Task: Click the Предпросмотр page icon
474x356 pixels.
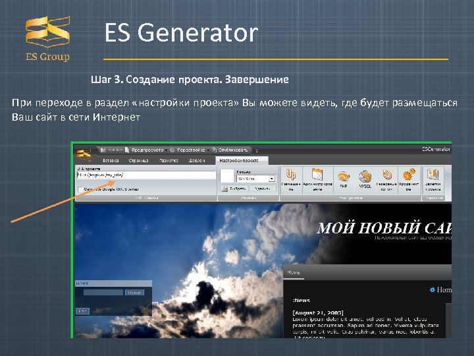Action: 127,150
